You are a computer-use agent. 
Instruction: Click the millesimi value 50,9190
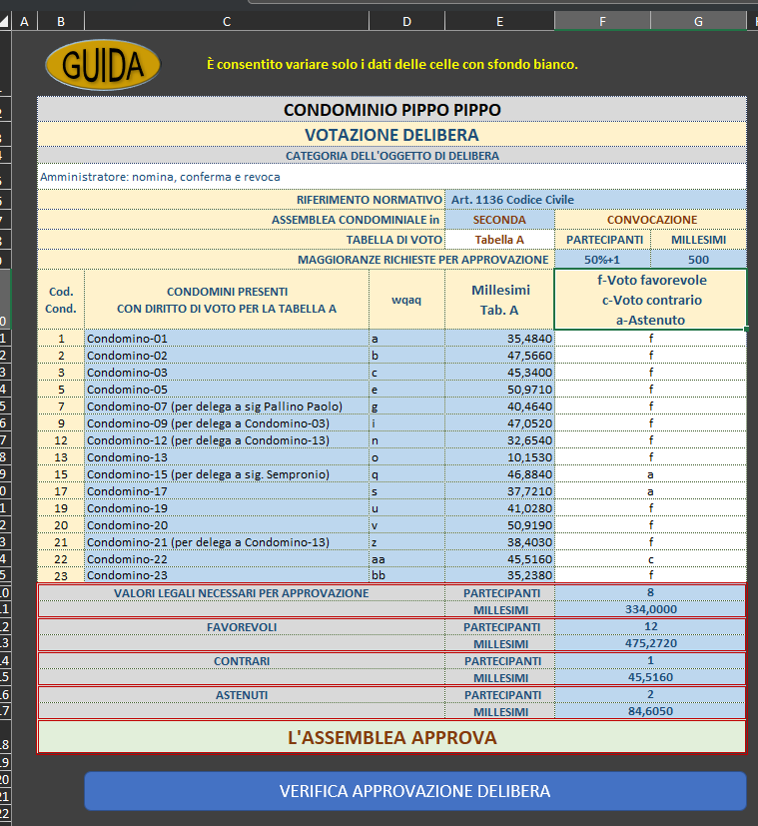(499, 524)
